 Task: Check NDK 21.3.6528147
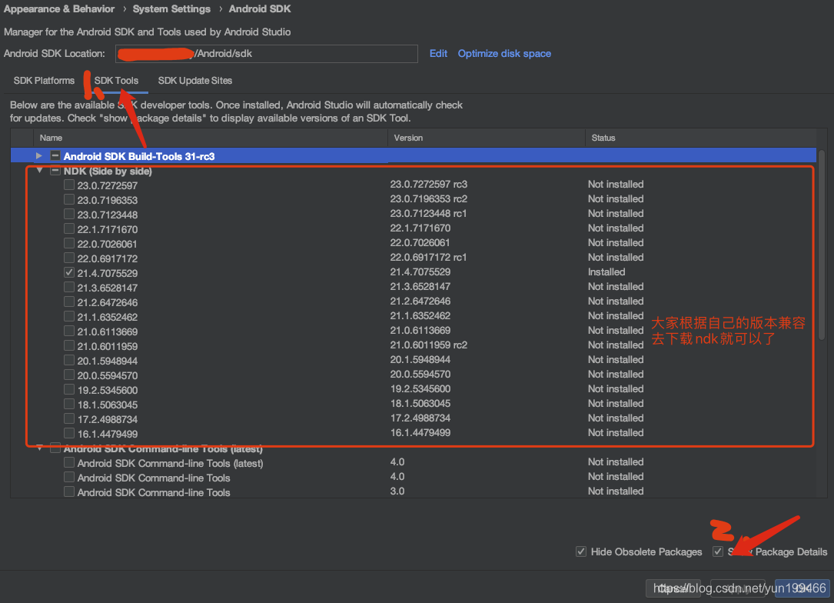69,288
